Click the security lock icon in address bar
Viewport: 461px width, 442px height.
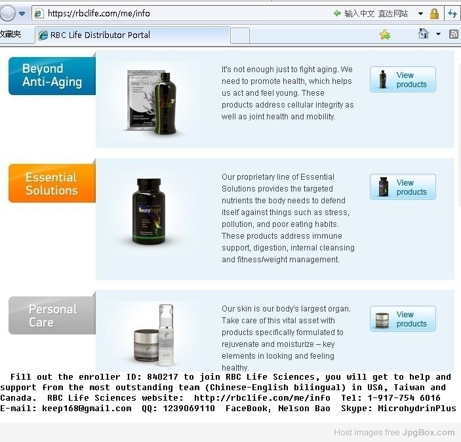tap(434, 14)
